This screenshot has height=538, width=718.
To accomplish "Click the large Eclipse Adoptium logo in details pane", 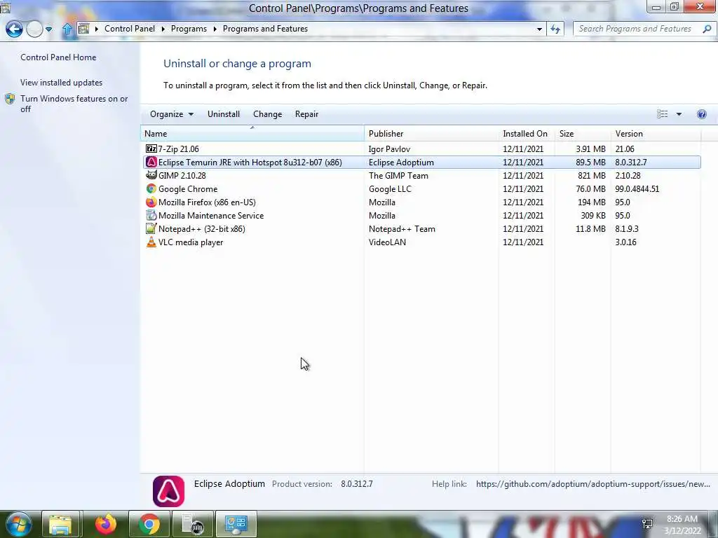I will 168,491.
